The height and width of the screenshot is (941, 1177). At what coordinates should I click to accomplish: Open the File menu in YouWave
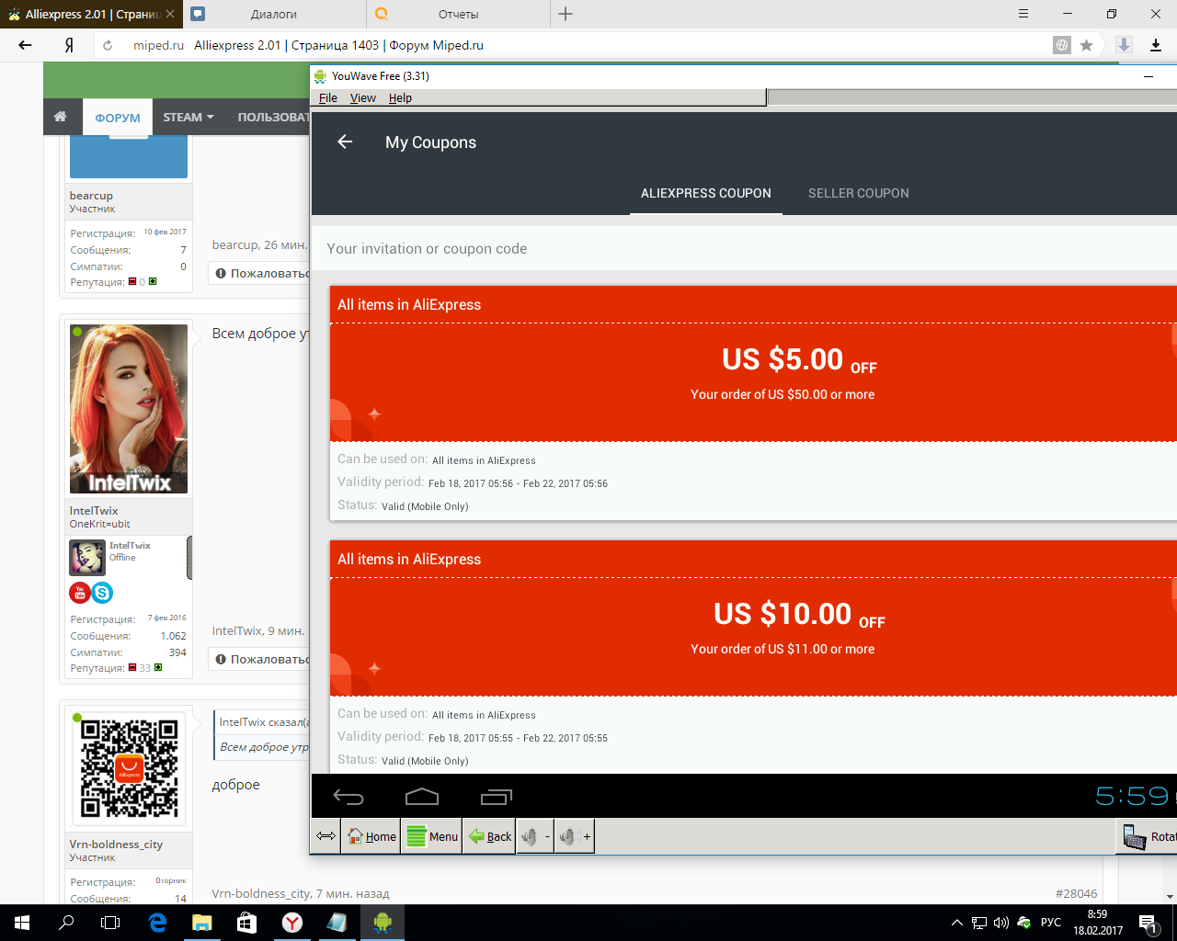coord(328,98)
